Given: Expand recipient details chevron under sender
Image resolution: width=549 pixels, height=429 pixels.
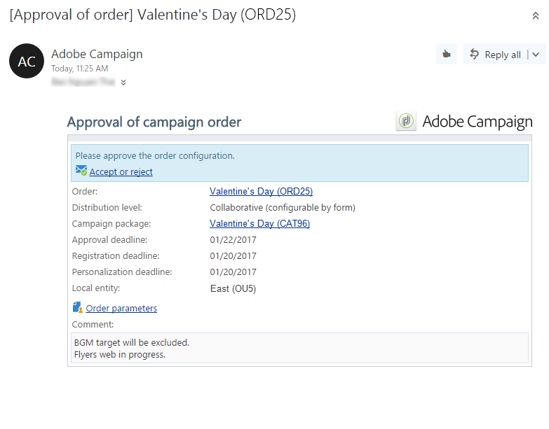Looking at the screenshot, I should coord(123,82).
